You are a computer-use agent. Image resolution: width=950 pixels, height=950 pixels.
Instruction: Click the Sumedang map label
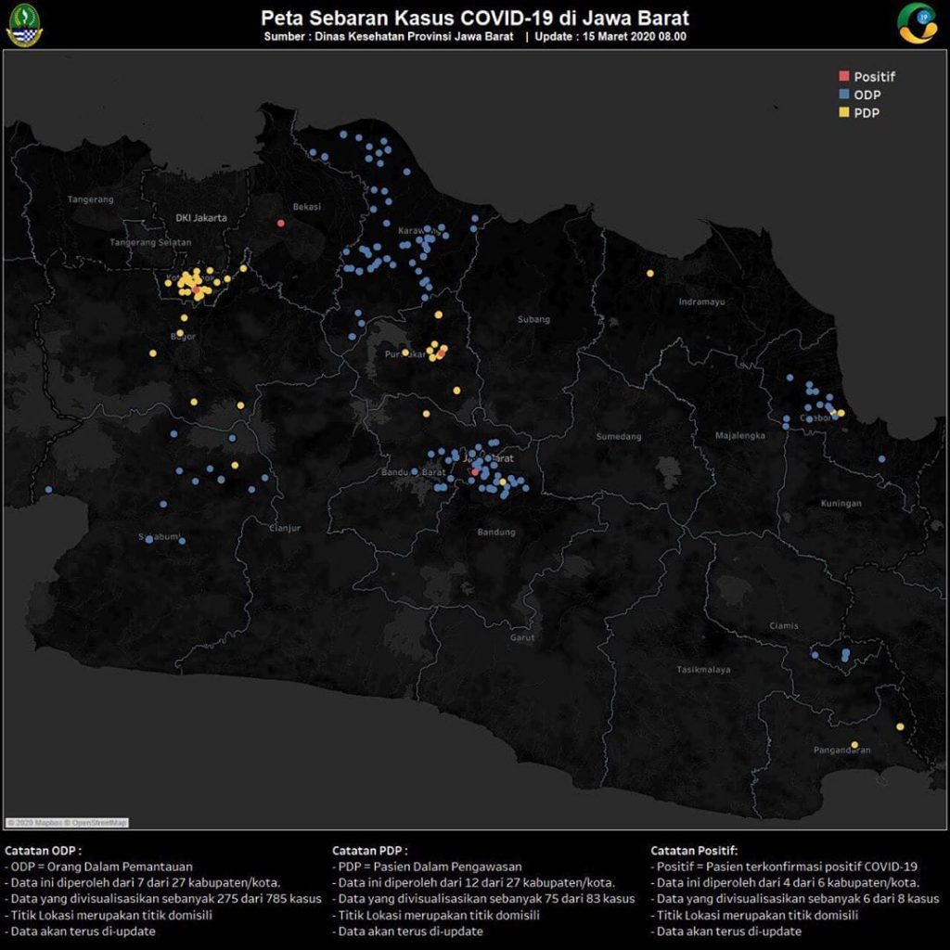(618, 436)
